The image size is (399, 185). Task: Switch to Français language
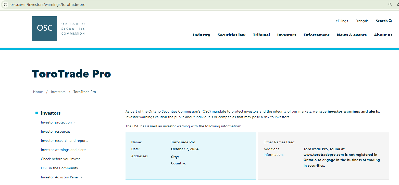(x=362, y=21)
